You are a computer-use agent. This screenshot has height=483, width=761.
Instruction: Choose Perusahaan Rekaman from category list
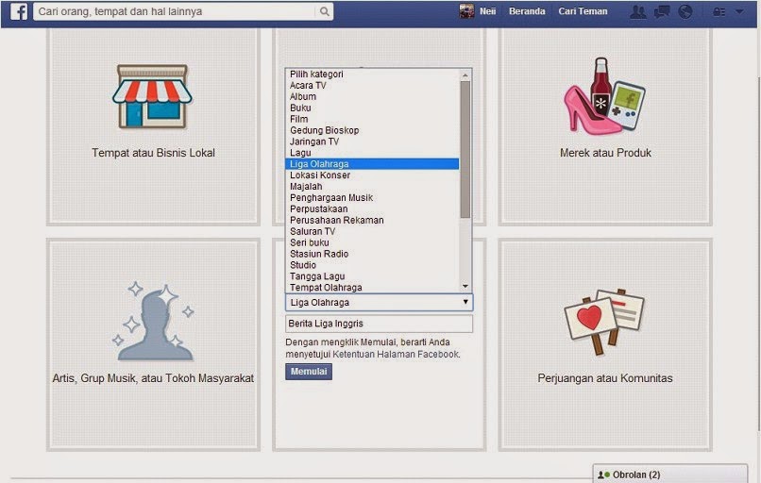(372, 220)
